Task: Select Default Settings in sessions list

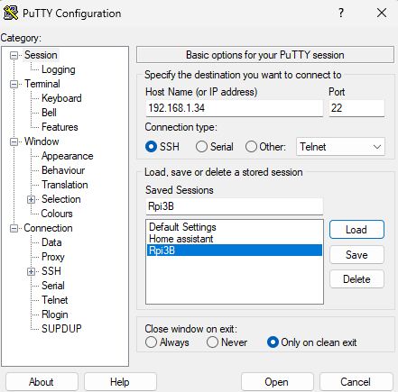Action: pyautogui.click(x=235, y=227)
